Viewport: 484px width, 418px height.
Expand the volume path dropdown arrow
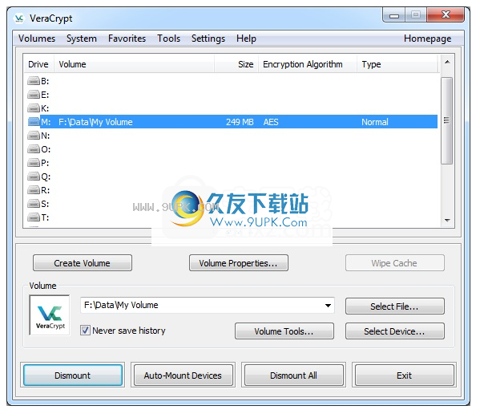(328, 306)
